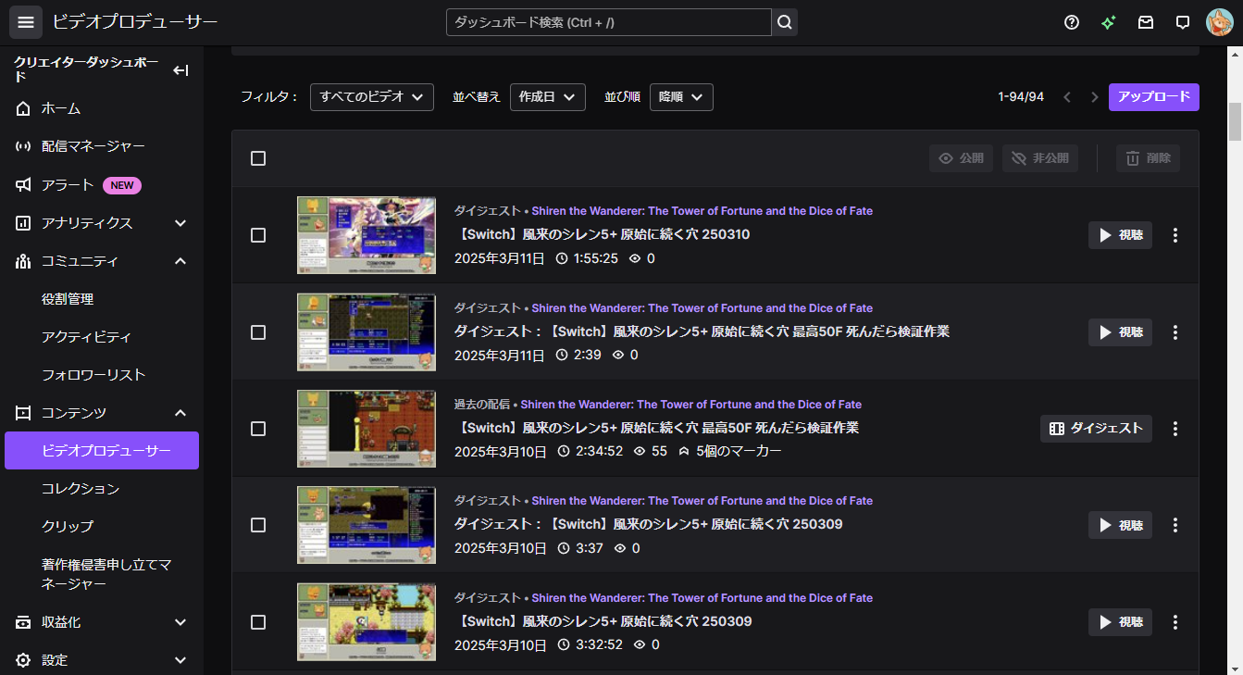
Task: Click the purple アップロード button
Action: tap(1153, 96)
